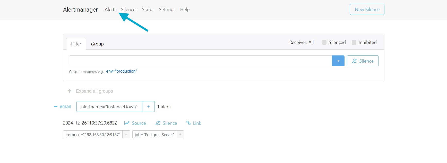This screenshot has width=447, height=163.
Task: Click the Link chain icon
Action: [188, 123]
